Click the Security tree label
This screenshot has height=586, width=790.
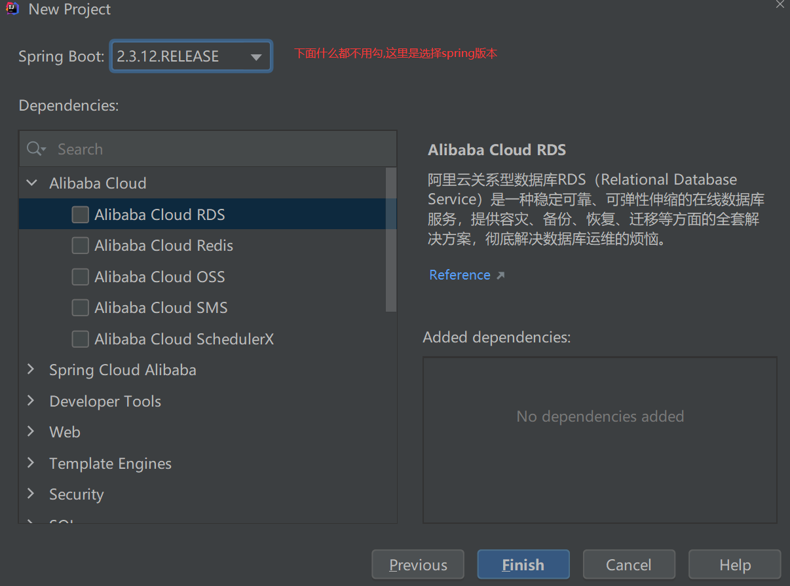pyautogui.click(x=77, y=494)
